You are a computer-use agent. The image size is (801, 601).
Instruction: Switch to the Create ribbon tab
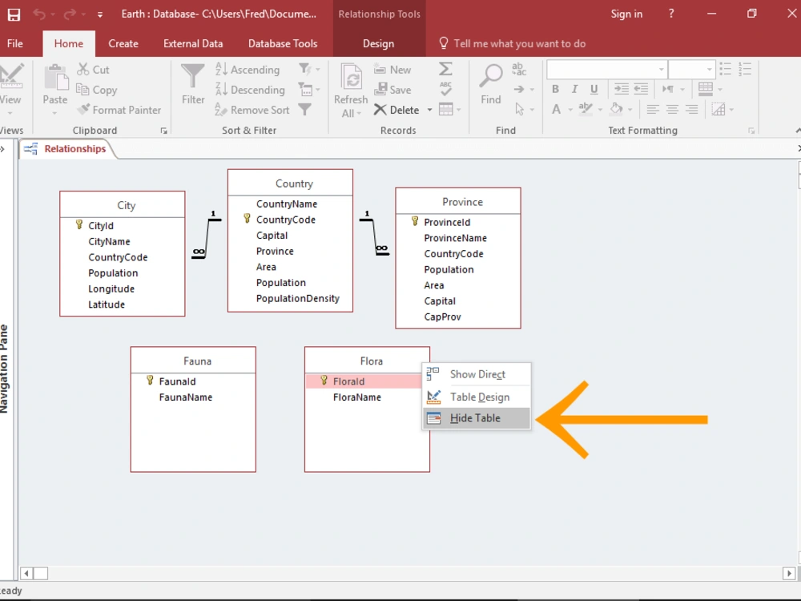tap(123, 43)
